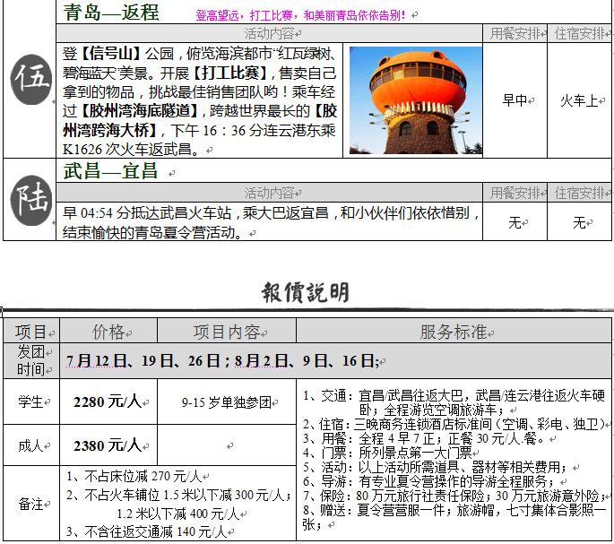This screenshot has height=544, width=614.
Task: Click the row label 备注
Action: point(31,504)
